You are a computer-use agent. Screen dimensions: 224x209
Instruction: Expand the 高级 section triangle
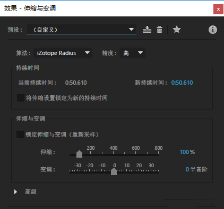click(x=15, y=192)
